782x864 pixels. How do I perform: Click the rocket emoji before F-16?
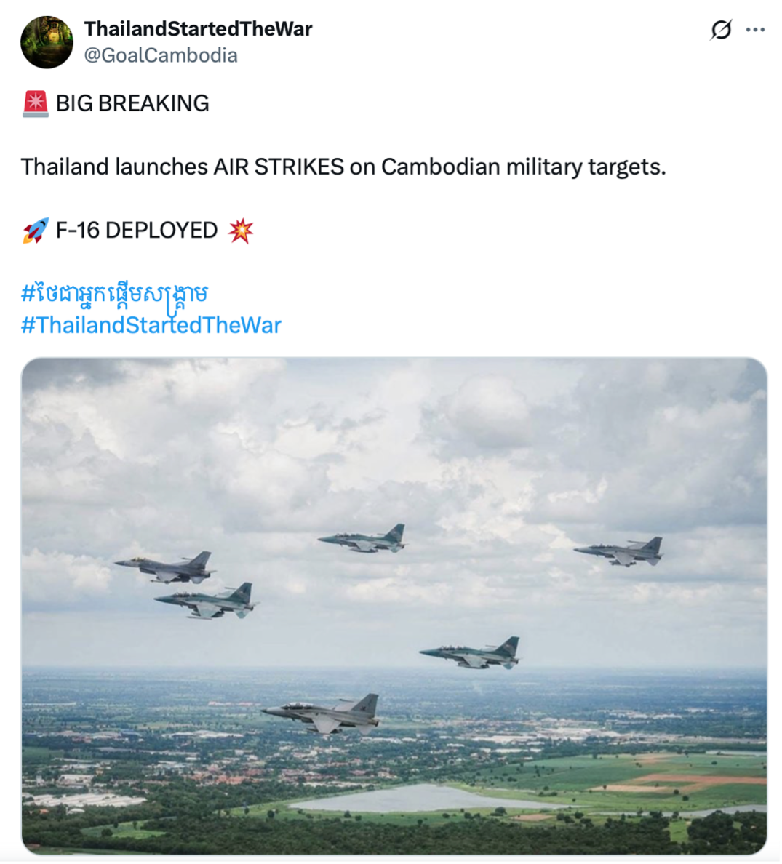(35, 231)
